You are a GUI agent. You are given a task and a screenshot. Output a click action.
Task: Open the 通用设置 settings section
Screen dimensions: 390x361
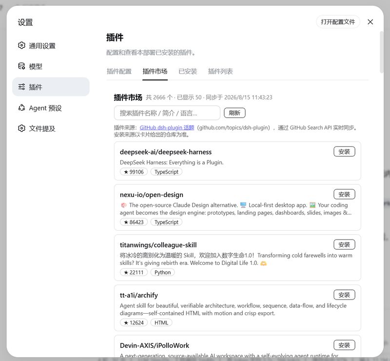(x=51, y=45)
